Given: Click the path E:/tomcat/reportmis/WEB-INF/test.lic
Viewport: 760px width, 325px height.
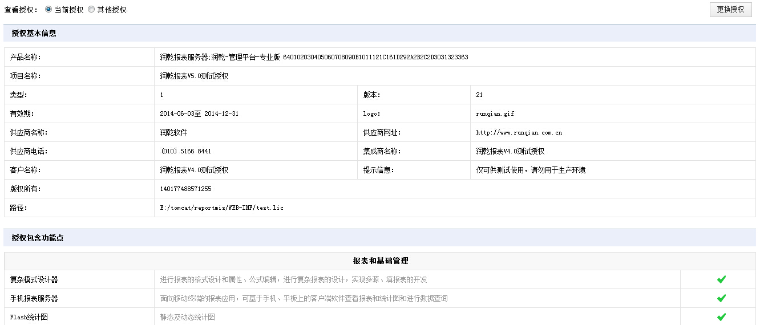Looking at the screenshot, I should click(x=222, y=208).
